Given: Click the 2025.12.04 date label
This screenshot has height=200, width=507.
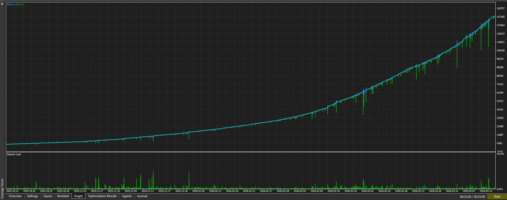Looking at the screenshot, I should point(131,191).
